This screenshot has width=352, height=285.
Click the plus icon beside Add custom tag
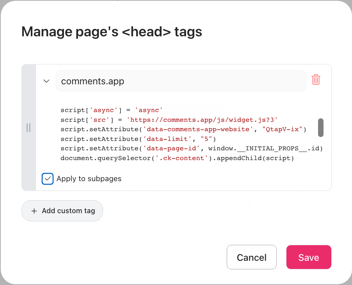click(34, 211)
